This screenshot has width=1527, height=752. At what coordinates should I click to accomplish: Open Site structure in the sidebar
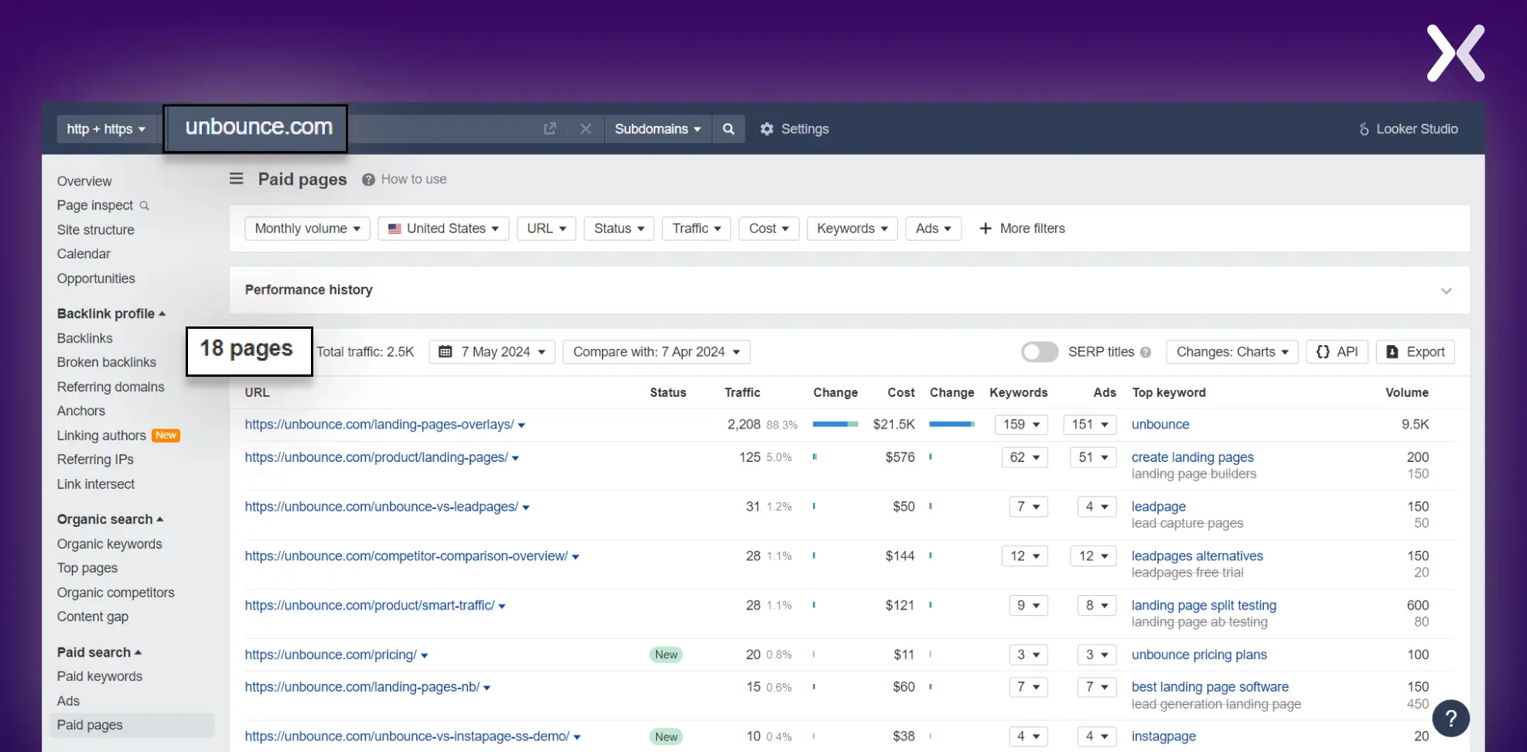pyautogui.click(x=95, y=230)
